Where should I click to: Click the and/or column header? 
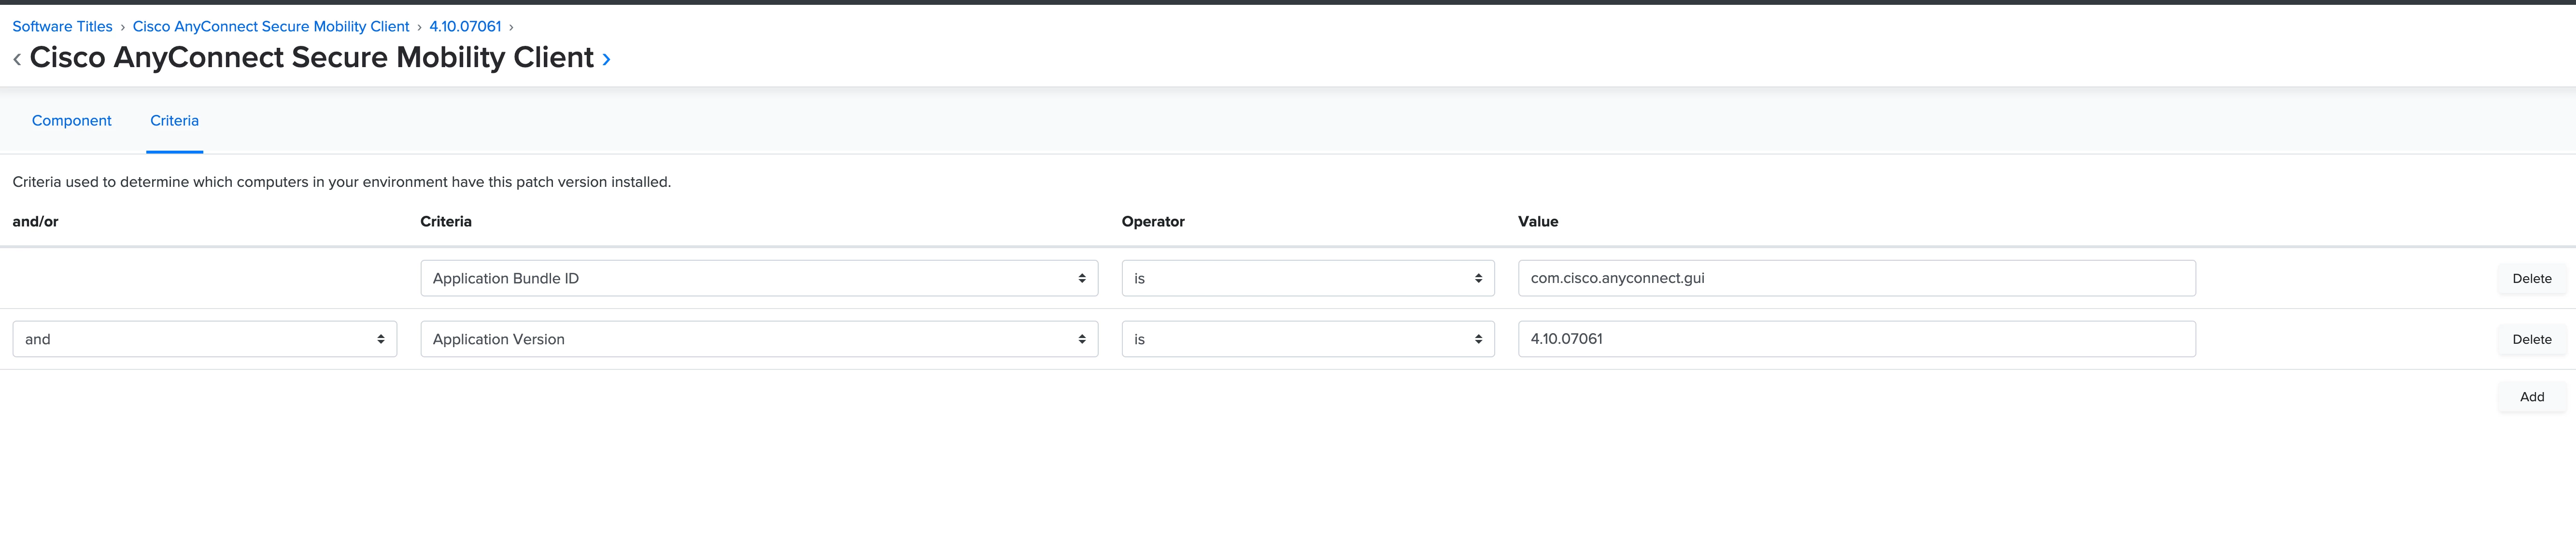pos(35,222)
